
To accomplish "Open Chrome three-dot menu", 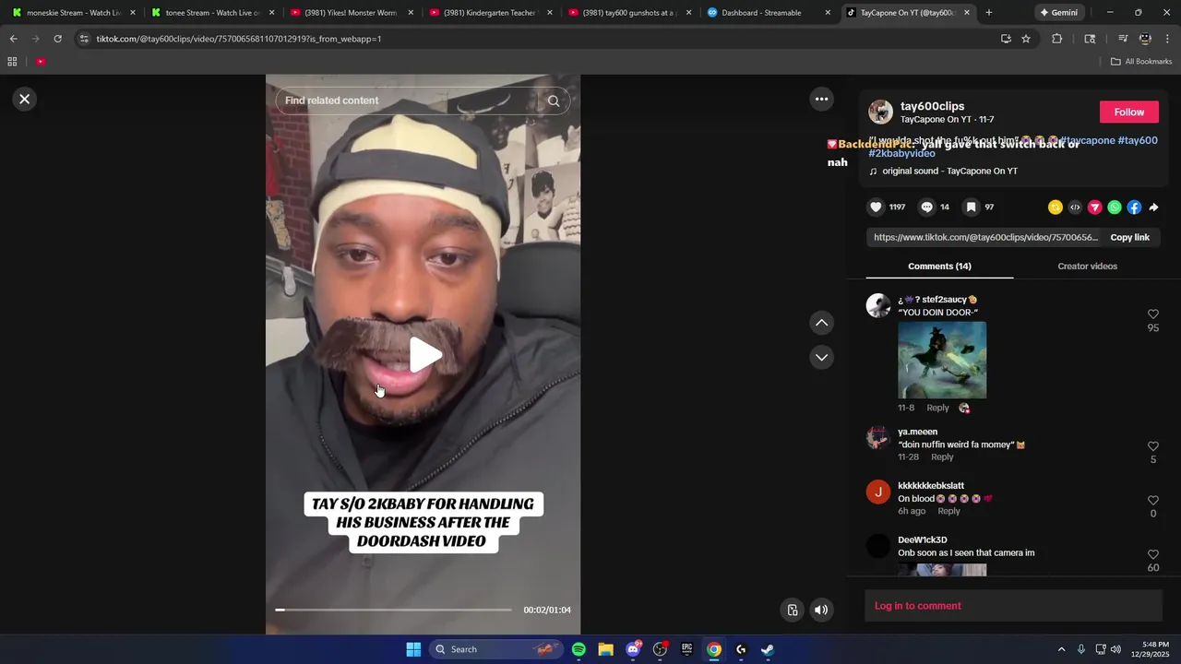I will pyautogui.click(x=1167, y=39).
